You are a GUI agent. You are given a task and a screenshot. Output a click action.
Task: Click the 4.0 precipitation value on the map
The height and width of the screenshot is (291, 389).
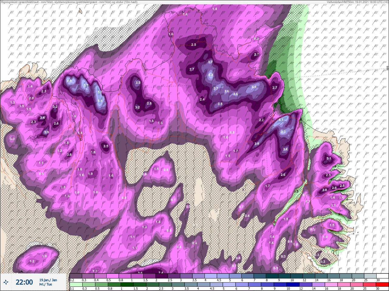(254, 87)
